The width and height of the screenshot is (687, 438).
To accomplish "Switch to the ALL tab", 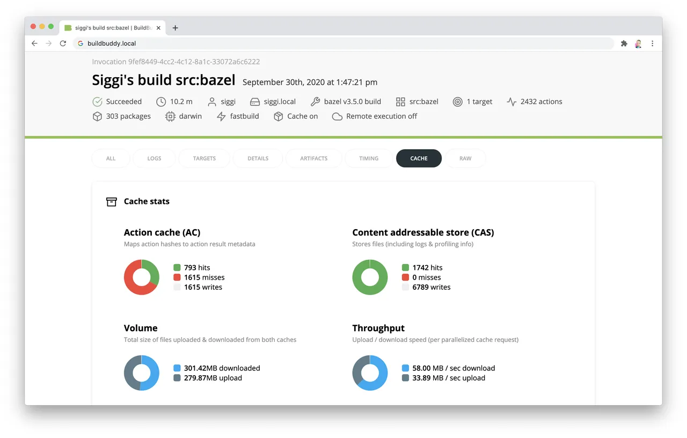I will click(x=111, y=158).
